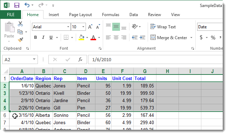Increase the cell indent

[x=142, y=37]
